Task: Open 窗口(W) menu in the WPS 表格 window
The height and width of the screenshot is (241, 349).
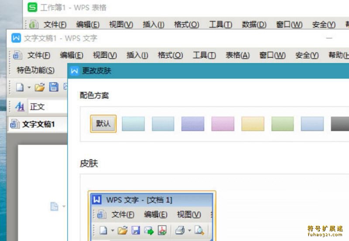Action: click(x=289, y=24)
